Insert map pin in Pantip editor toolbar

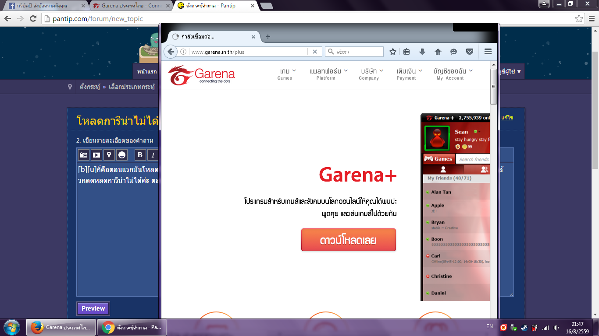tap(109, 154)
